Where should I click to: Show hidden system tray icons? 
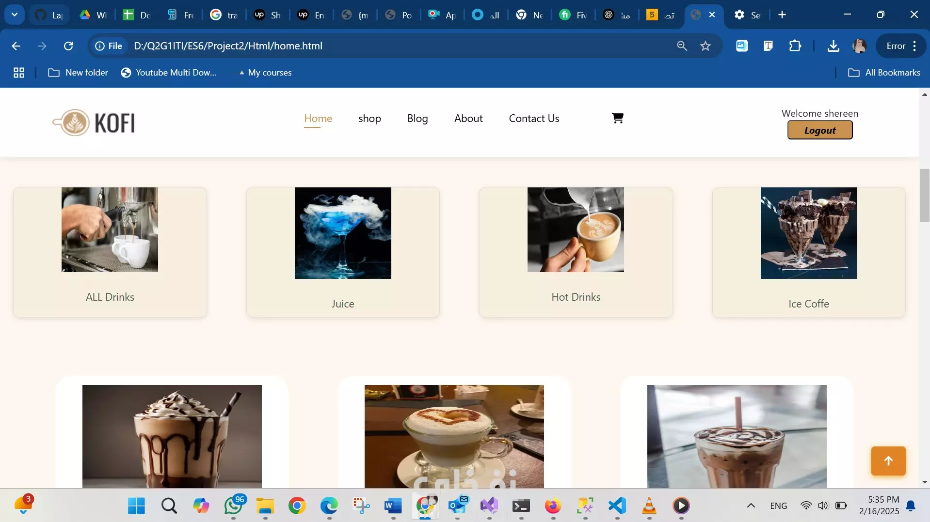coord(751,506)
